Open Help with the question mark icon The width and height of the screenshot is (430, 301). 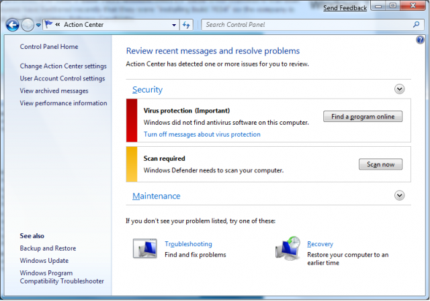pyautogui.click(x=420, y=40)
